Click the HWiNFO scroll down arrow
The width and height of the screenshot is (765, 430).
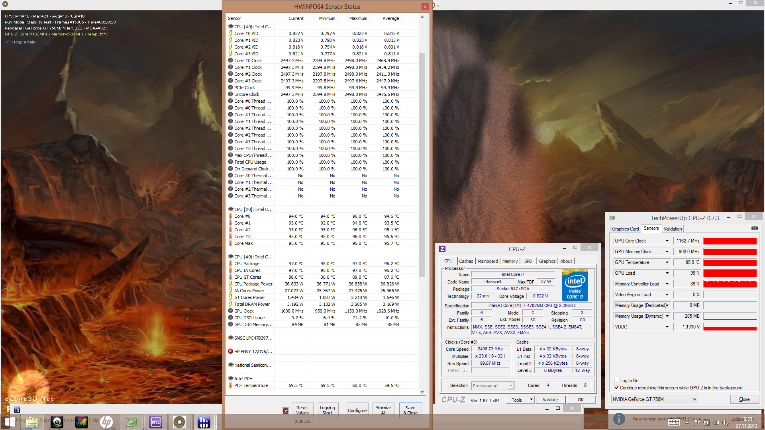(x=422, y=392)
